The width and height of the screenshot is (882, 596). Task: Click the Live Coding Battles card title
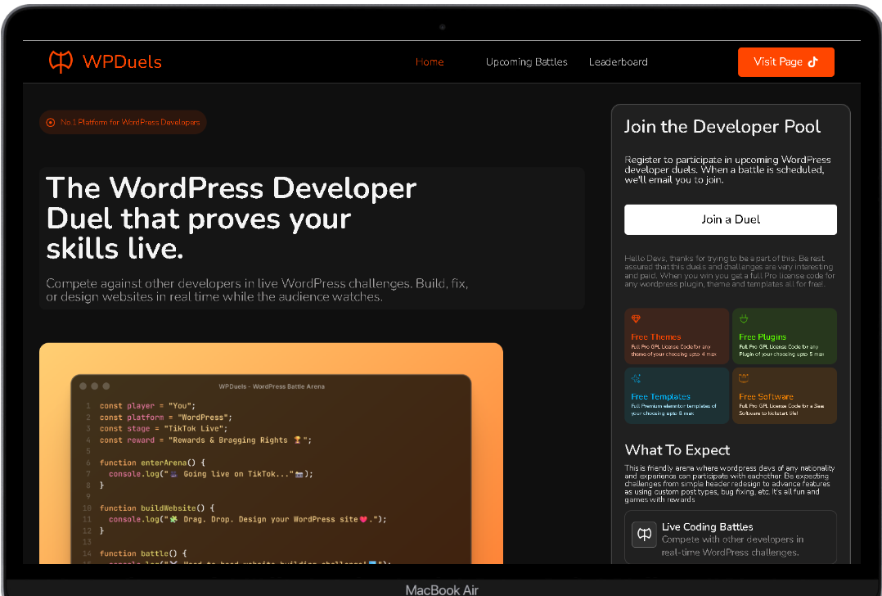point(707,527)
